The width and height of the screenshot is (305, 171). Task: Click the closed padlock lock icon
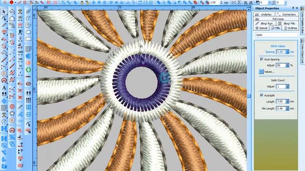(x=82, y=2)
